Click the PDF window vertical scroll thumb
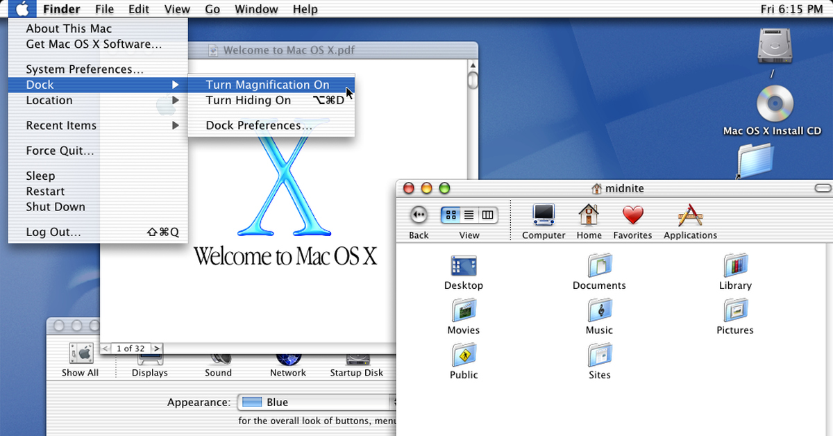Viewport: 833px width, 436px height. coord(473,80)
